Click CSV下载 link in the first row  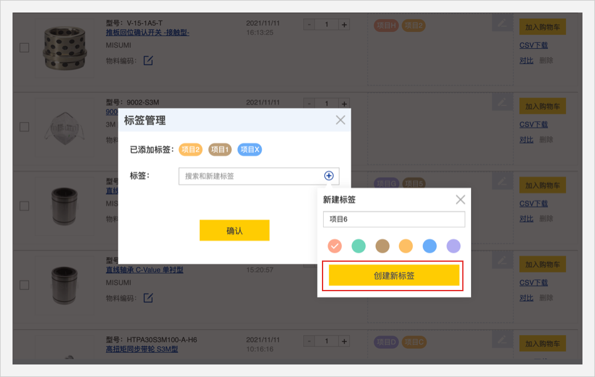point(534,45)
